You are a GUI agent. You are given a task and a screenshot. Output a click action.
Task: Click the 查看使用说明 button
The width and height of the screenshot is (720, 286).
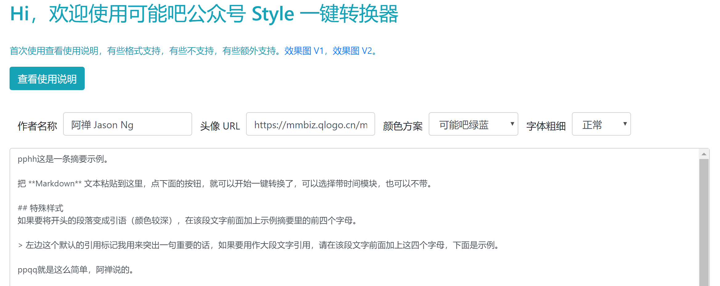(x=47, y=79)
